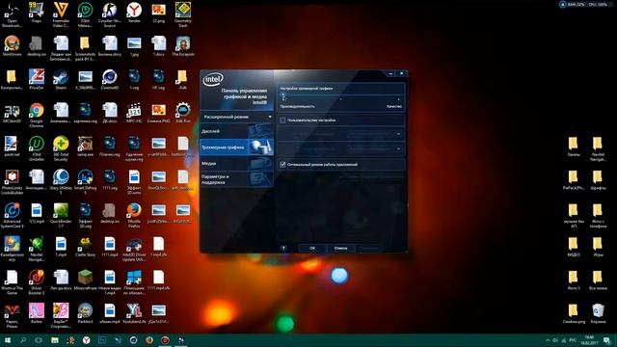Open the Шрифты folder on desktop
Viewport: 617px width, 347px height.
point(598,180)
